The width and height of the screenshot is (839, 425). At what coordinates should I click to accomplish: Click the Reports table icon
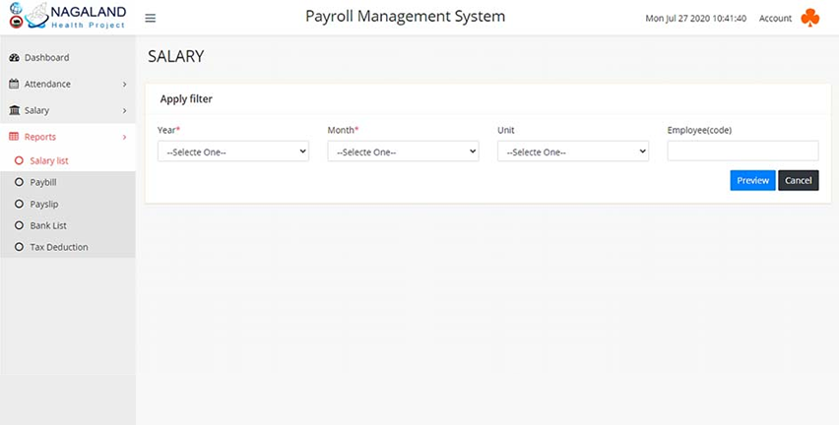[x=15, y=138]
